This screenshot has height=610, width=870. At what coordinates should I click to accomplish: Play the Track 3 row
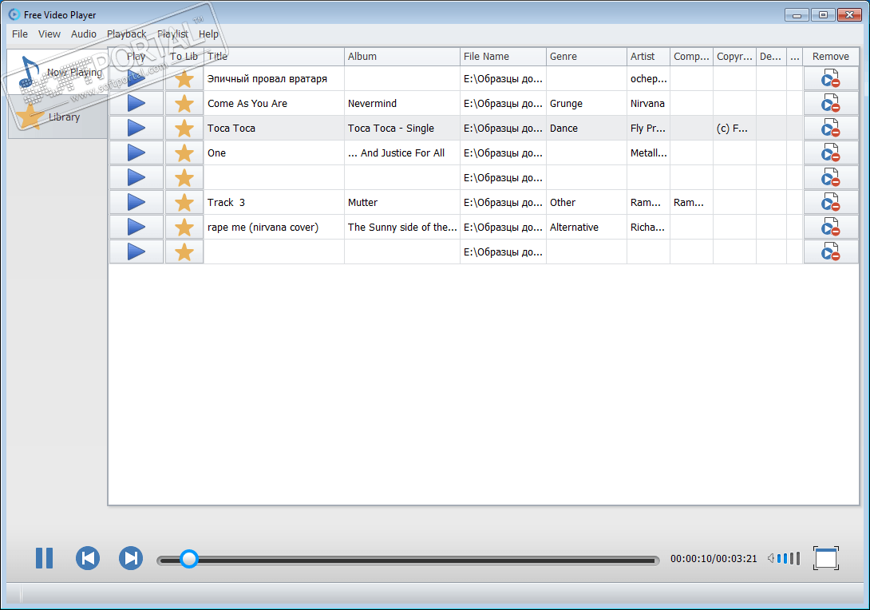(x=136, y=203)
